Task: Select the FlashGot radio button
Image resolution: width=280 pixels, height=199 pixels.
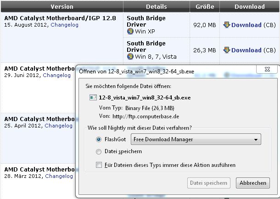Action: click(x=99, y=139)
